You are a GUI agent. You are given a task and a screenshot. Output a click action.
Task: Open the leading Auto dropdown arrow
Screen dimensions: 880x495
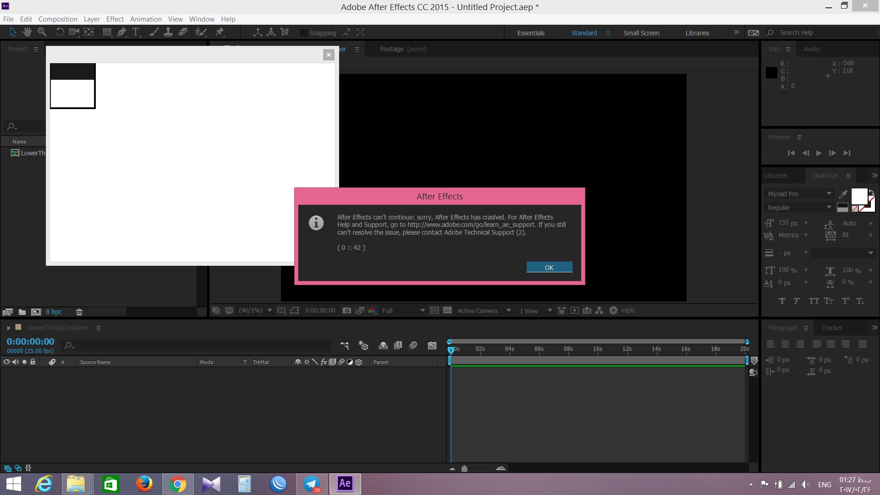click(x=870, y=223)
